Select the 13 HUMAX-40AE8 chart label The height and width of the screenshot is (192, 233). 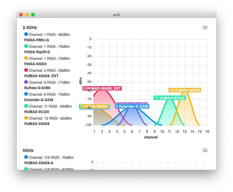pyautogui.click(x=185, y=90)
